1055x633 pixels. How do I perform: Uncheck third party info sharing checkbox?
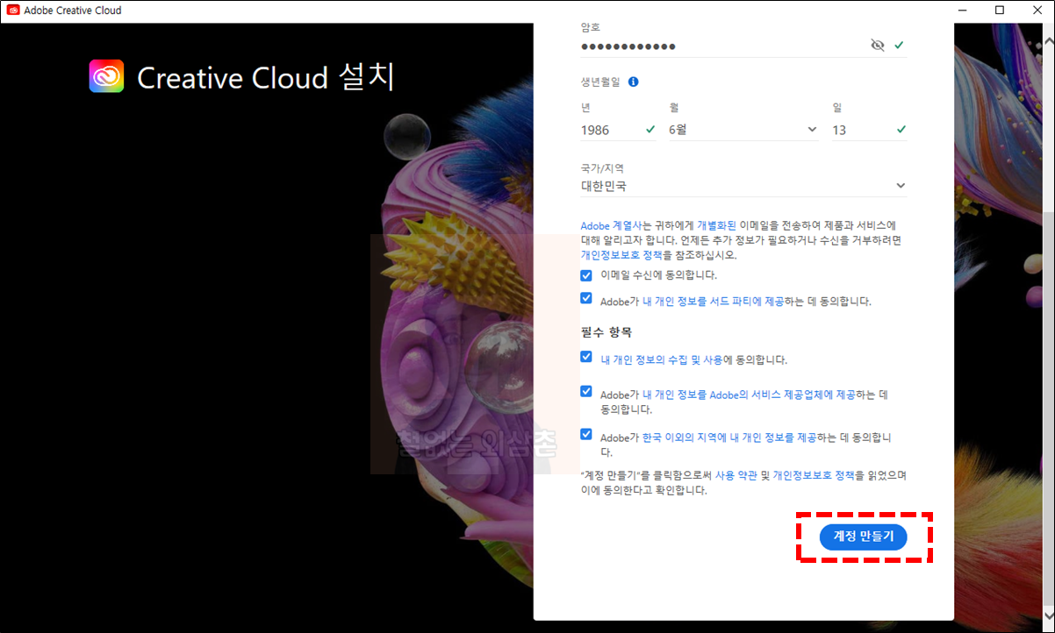[586, 298]
